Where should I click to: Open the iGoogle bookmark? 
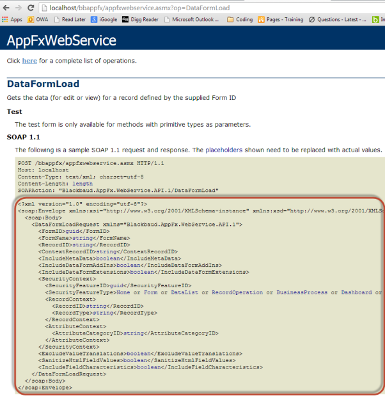pos(104,20)
